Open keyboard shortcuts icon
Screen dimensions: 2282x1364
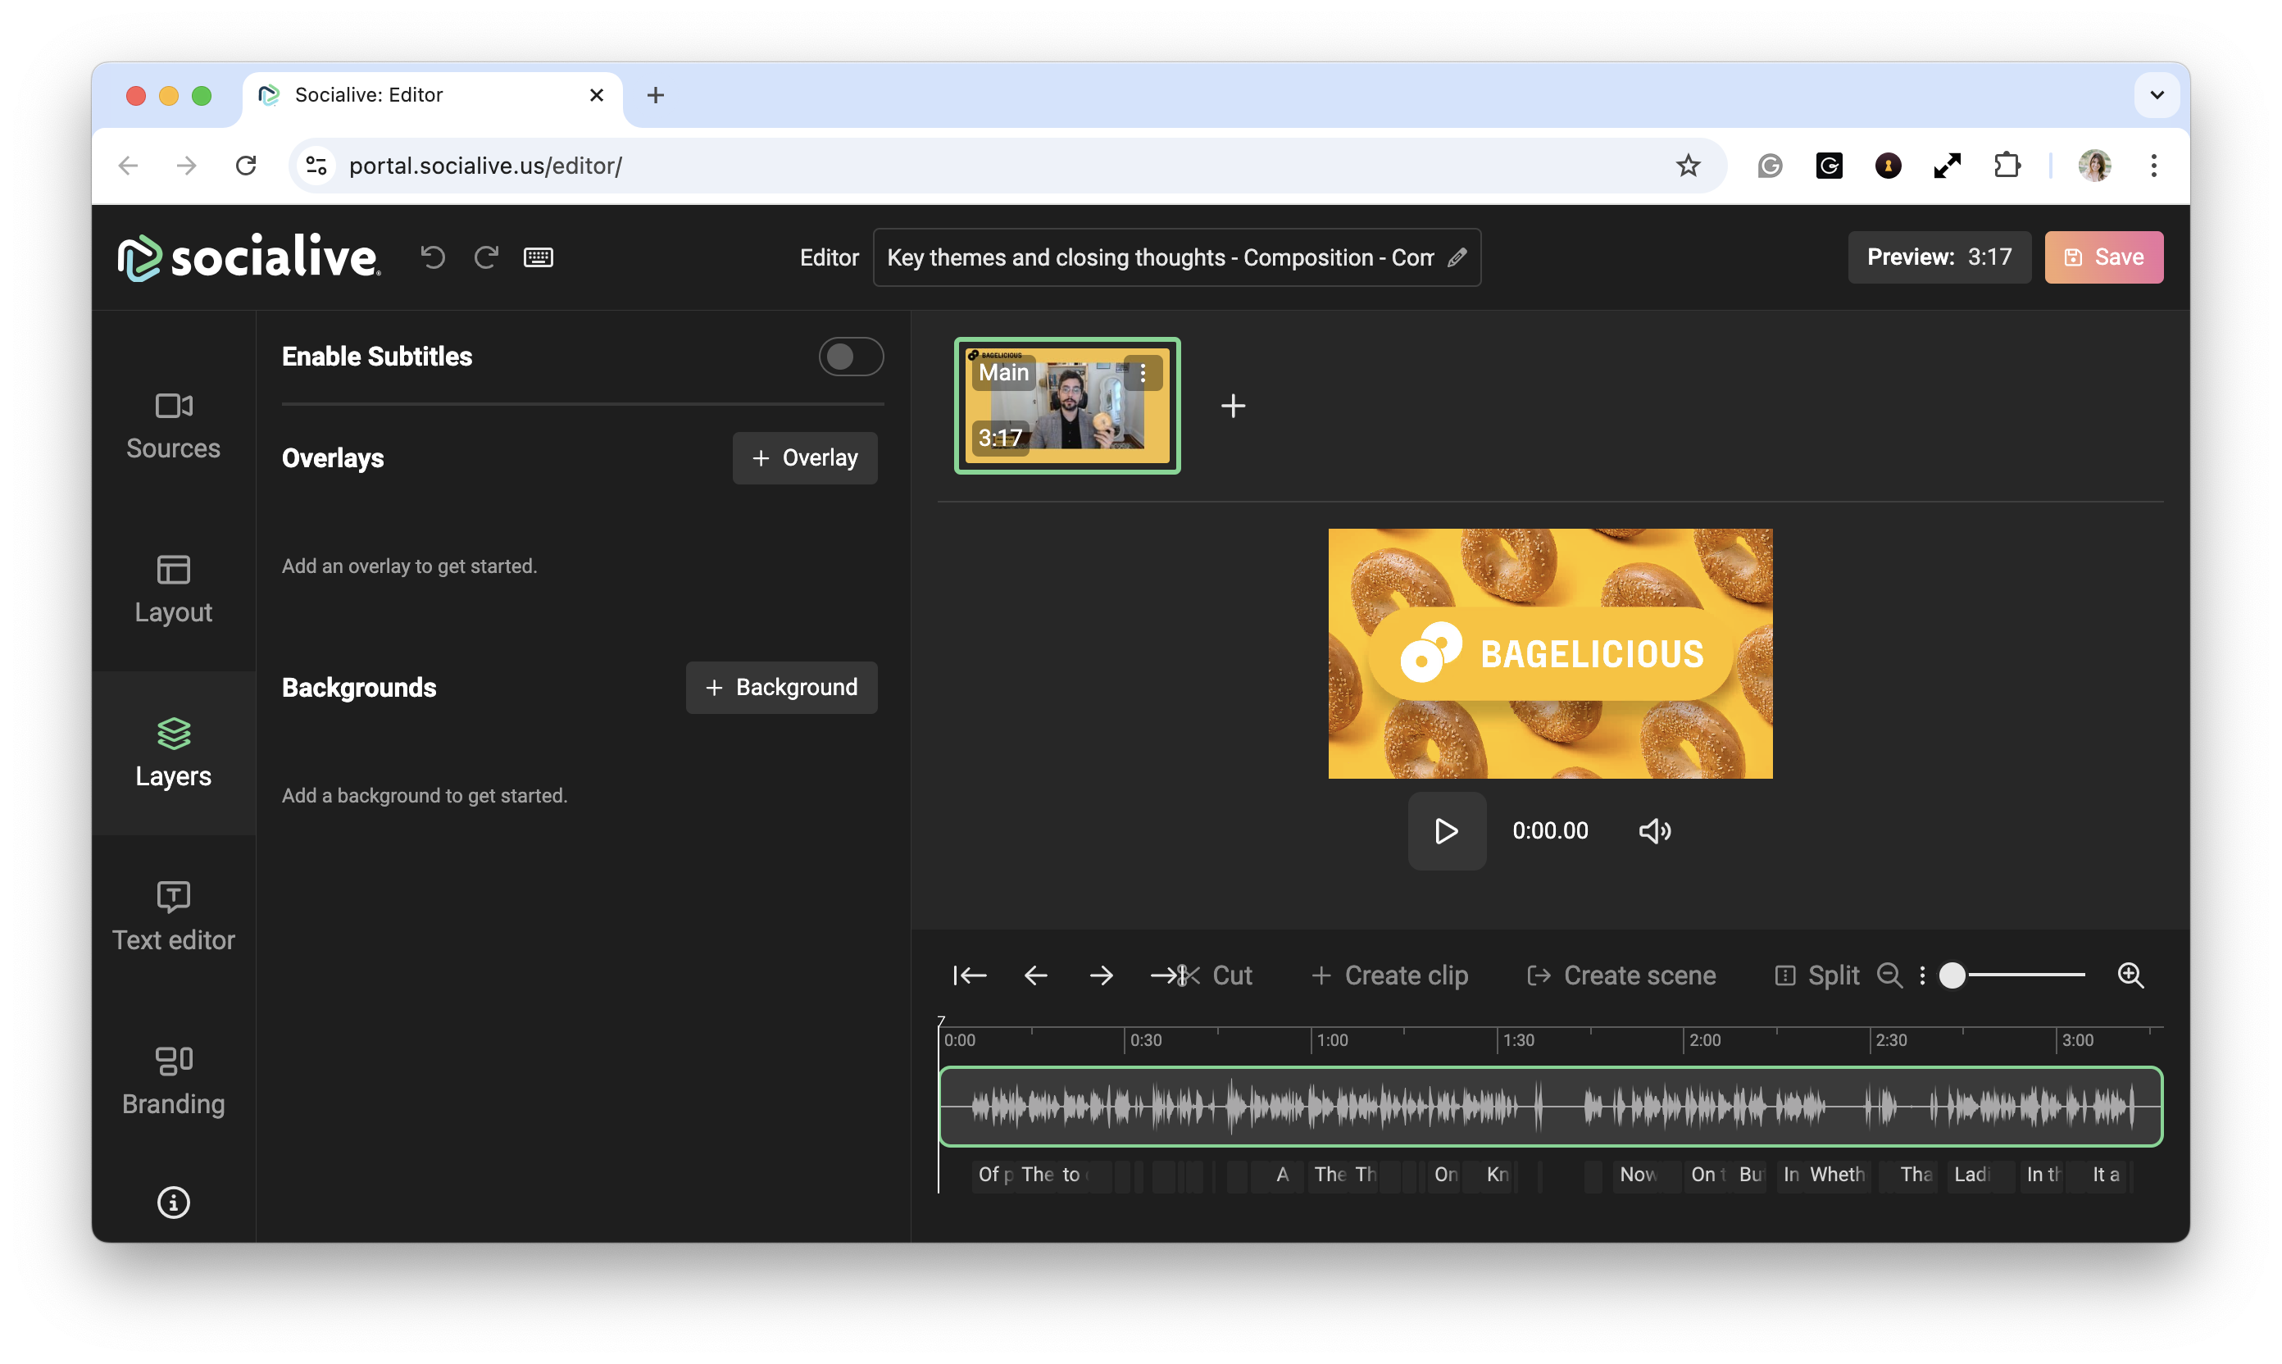pyautogui.click(x=539, y=257)
